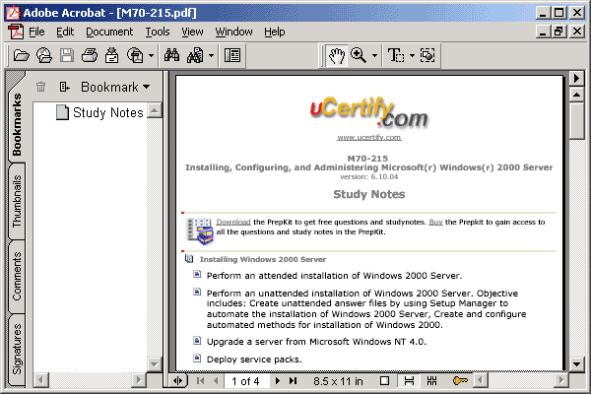Click the Send Mail toolbar icon

(111, 56)
